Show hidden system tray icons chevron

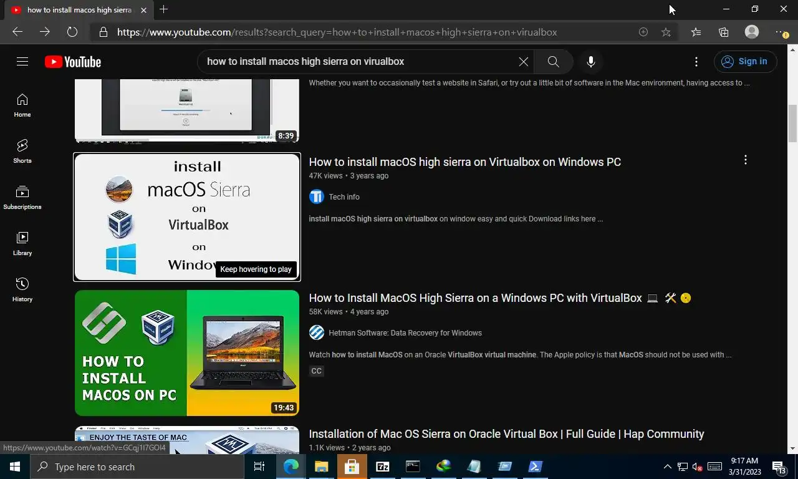(x=667, y=467)
